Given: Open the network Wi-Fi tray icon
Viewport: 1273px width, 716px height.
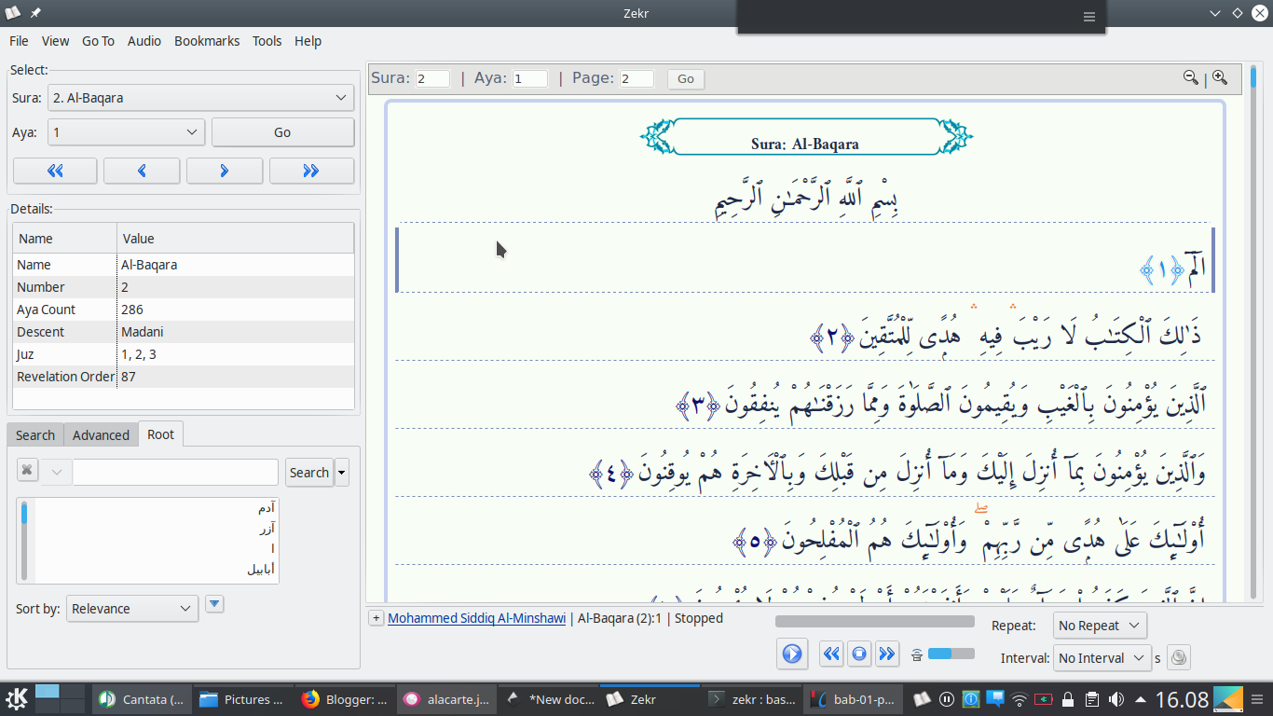Looking at the screenshot, I should [x=1020, y=698].
